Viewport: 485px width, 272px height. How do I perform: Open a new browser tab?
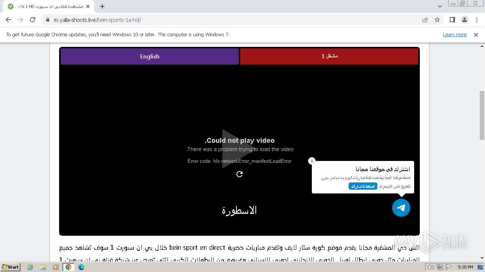pyautogui.click(x=102, y=6)
